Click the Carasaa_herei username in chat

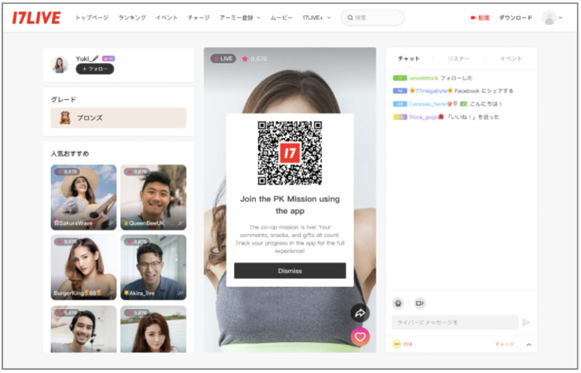427,104
